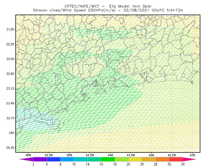Viewport: 216px width, 167px height.
Task: Click the green 16-18 legend swatch
Action: tap(108, 159)
